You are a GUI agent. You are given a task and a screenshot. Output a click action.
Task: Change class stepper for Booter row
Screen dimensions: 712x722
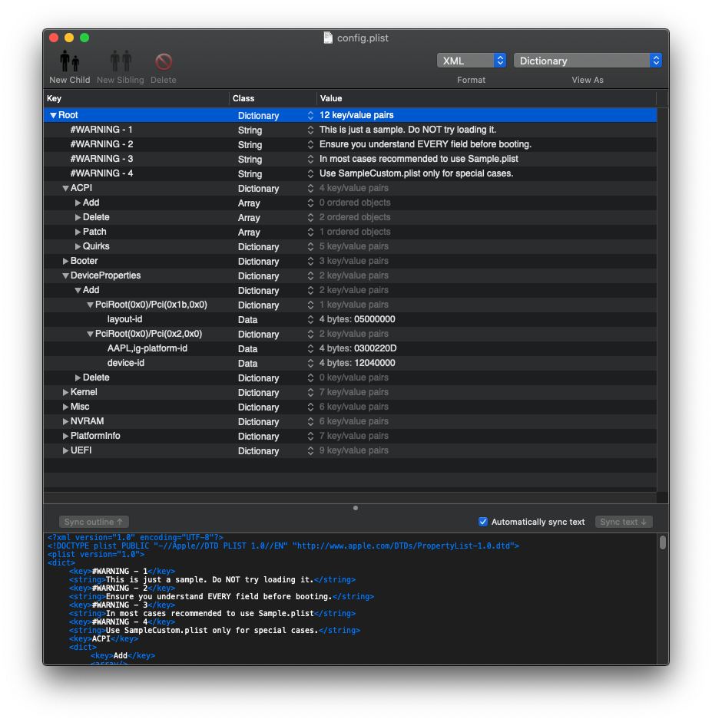310,261
